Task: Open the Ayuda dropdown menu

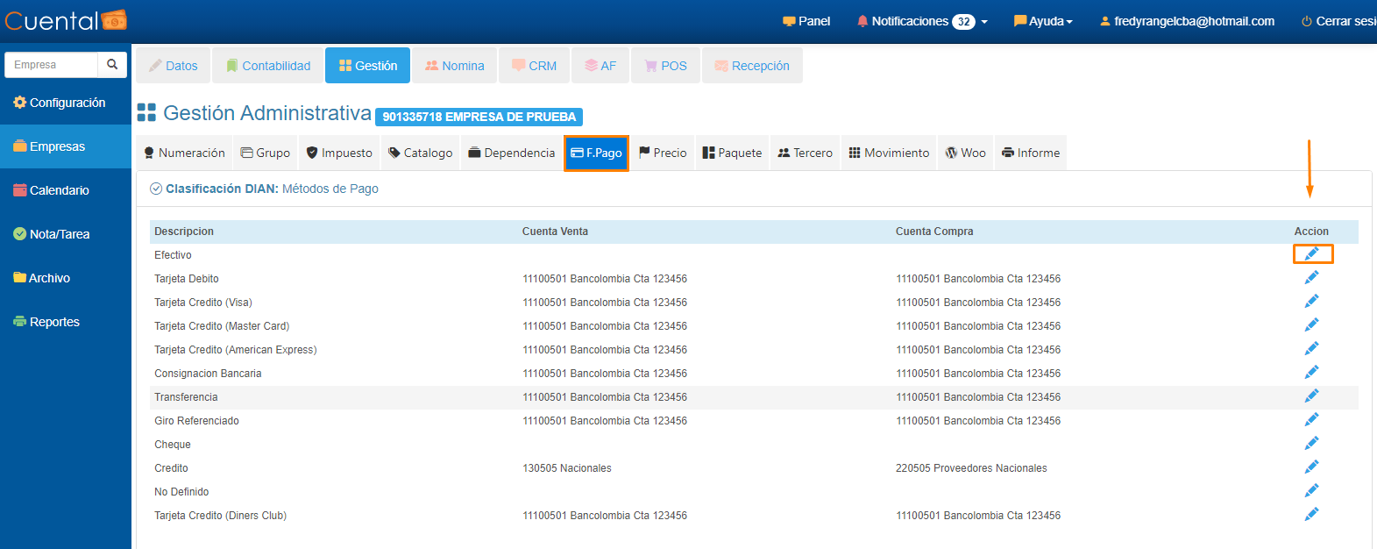Action: (x=1043, y=21)
